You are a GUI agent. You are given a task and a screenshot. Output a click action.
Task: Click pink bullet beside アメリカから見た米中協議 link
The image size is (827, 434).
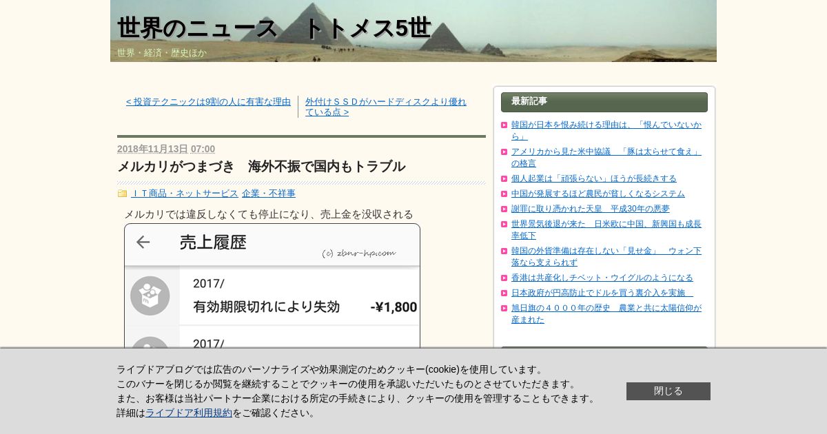(x=504, y=152)
